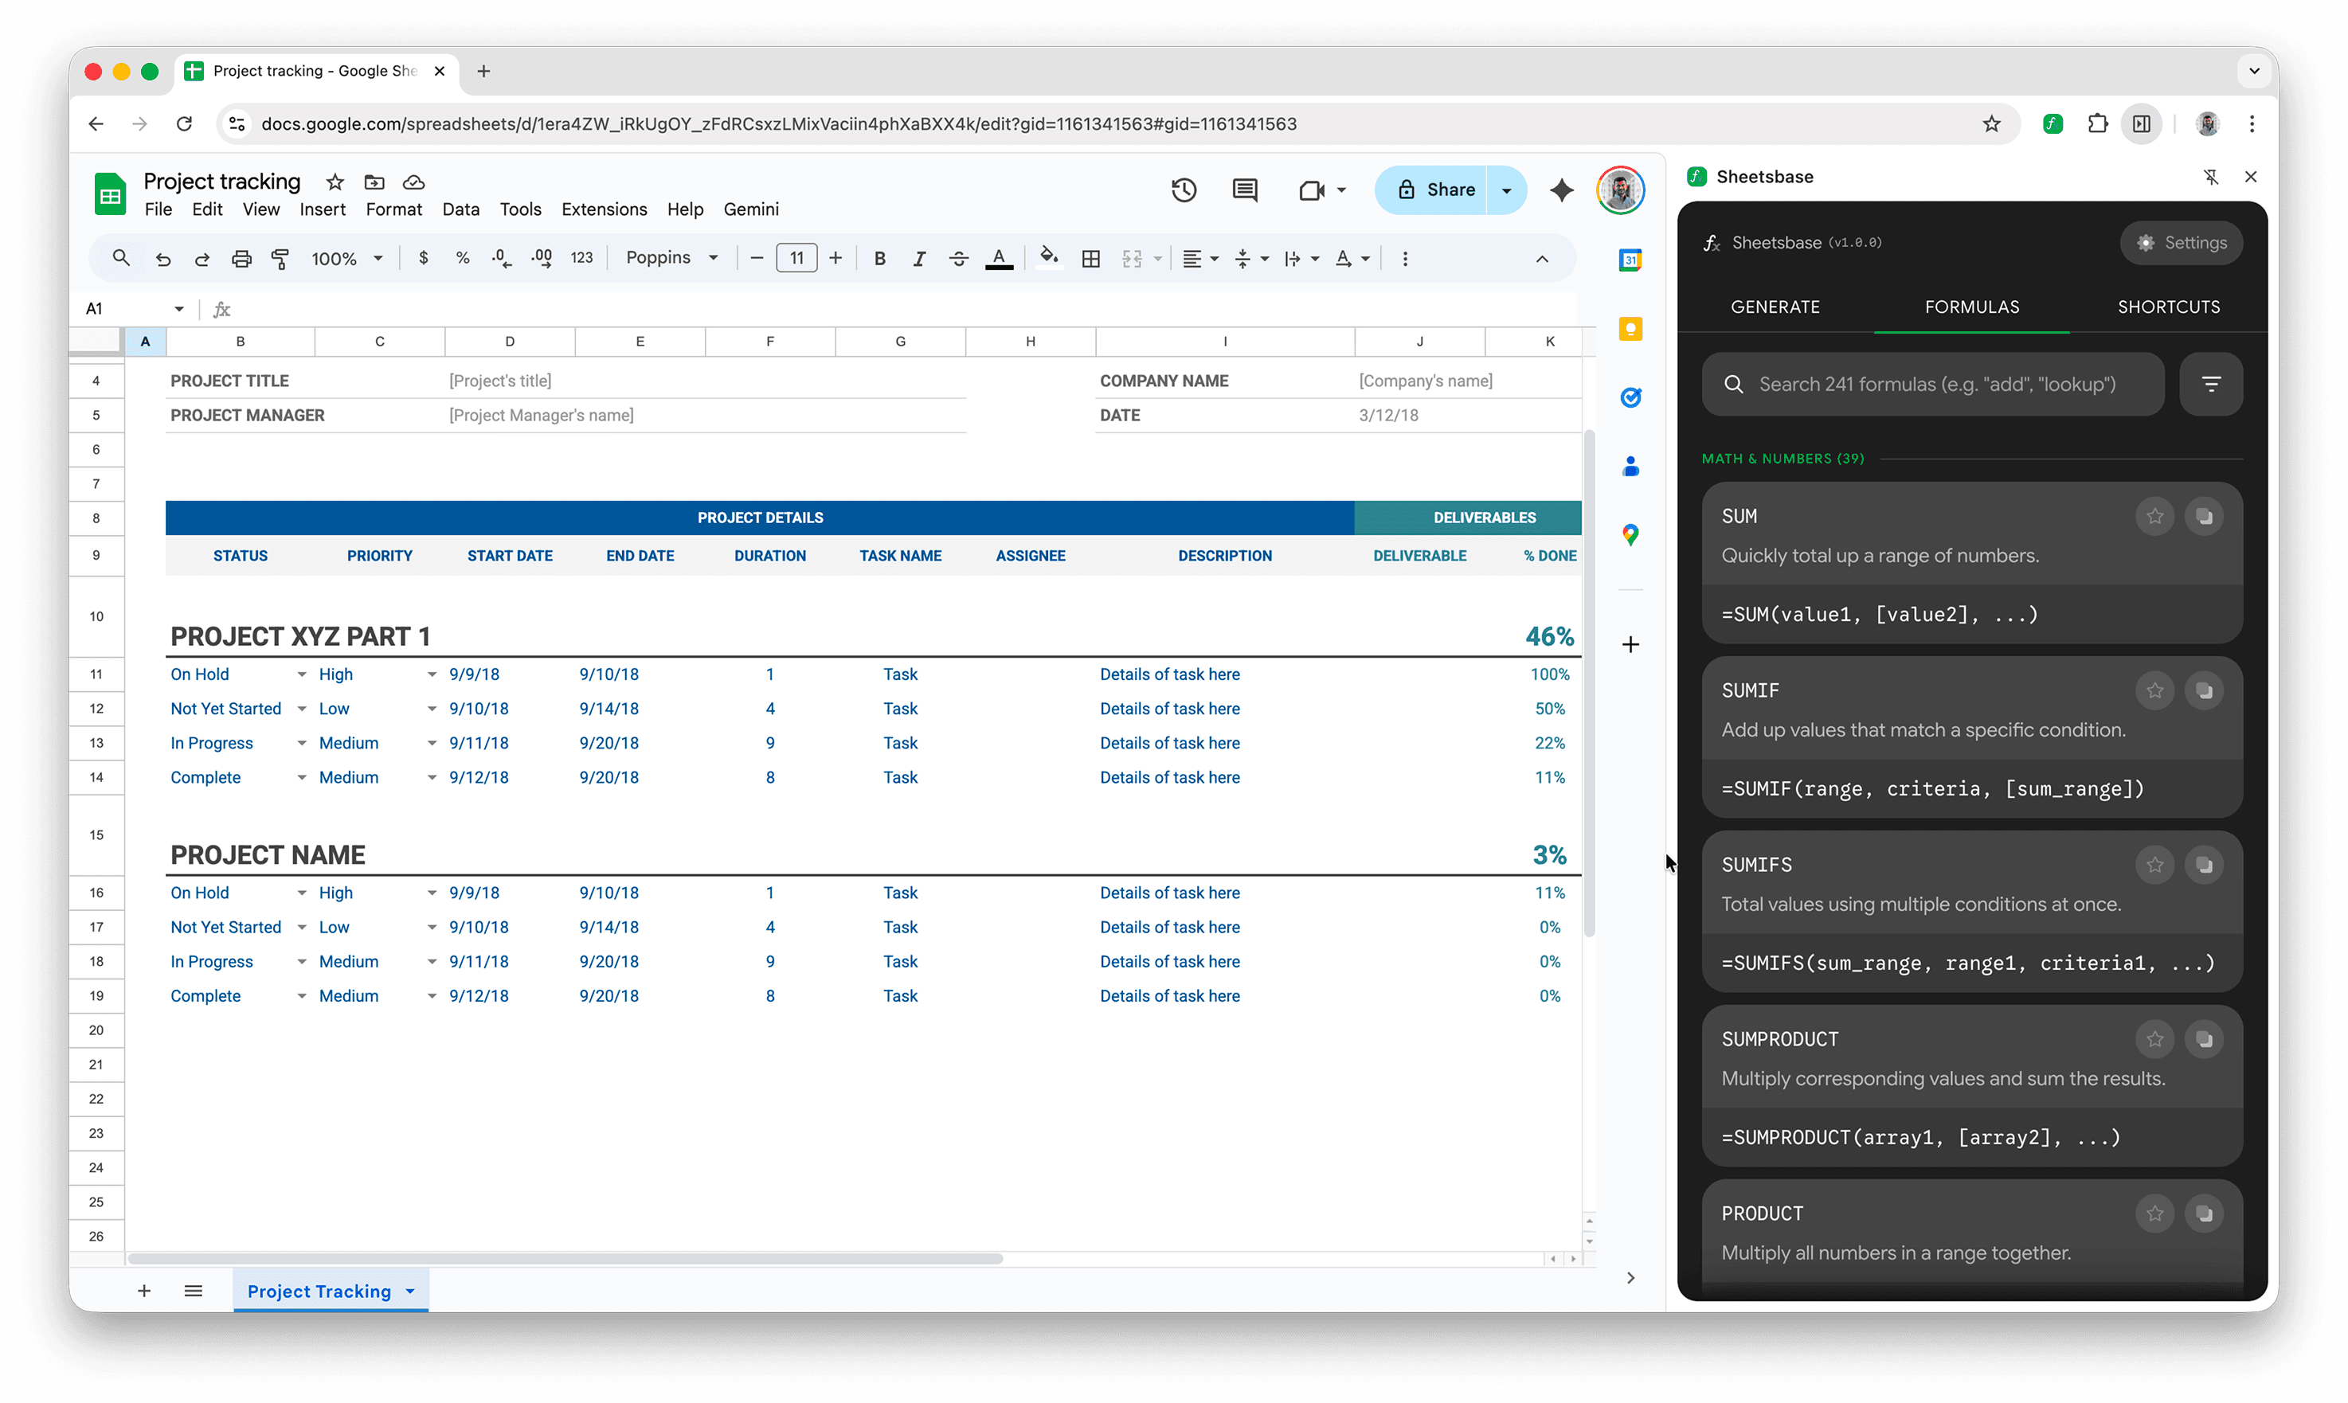
Task: Open the On Hold status dropdown in row 11
Action: point(303,674)
